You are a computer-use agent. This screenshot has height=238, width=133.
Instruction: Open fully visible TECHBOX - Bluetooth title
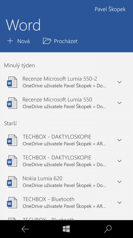point(48,199)
